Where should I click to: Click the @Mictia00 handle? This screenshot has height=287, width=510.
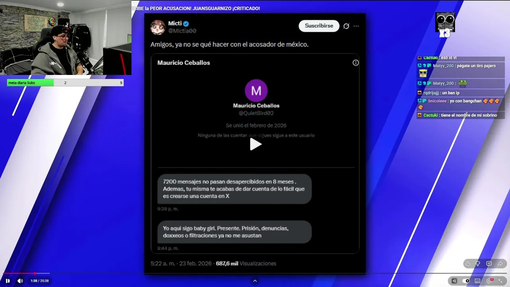click(182, 31)
